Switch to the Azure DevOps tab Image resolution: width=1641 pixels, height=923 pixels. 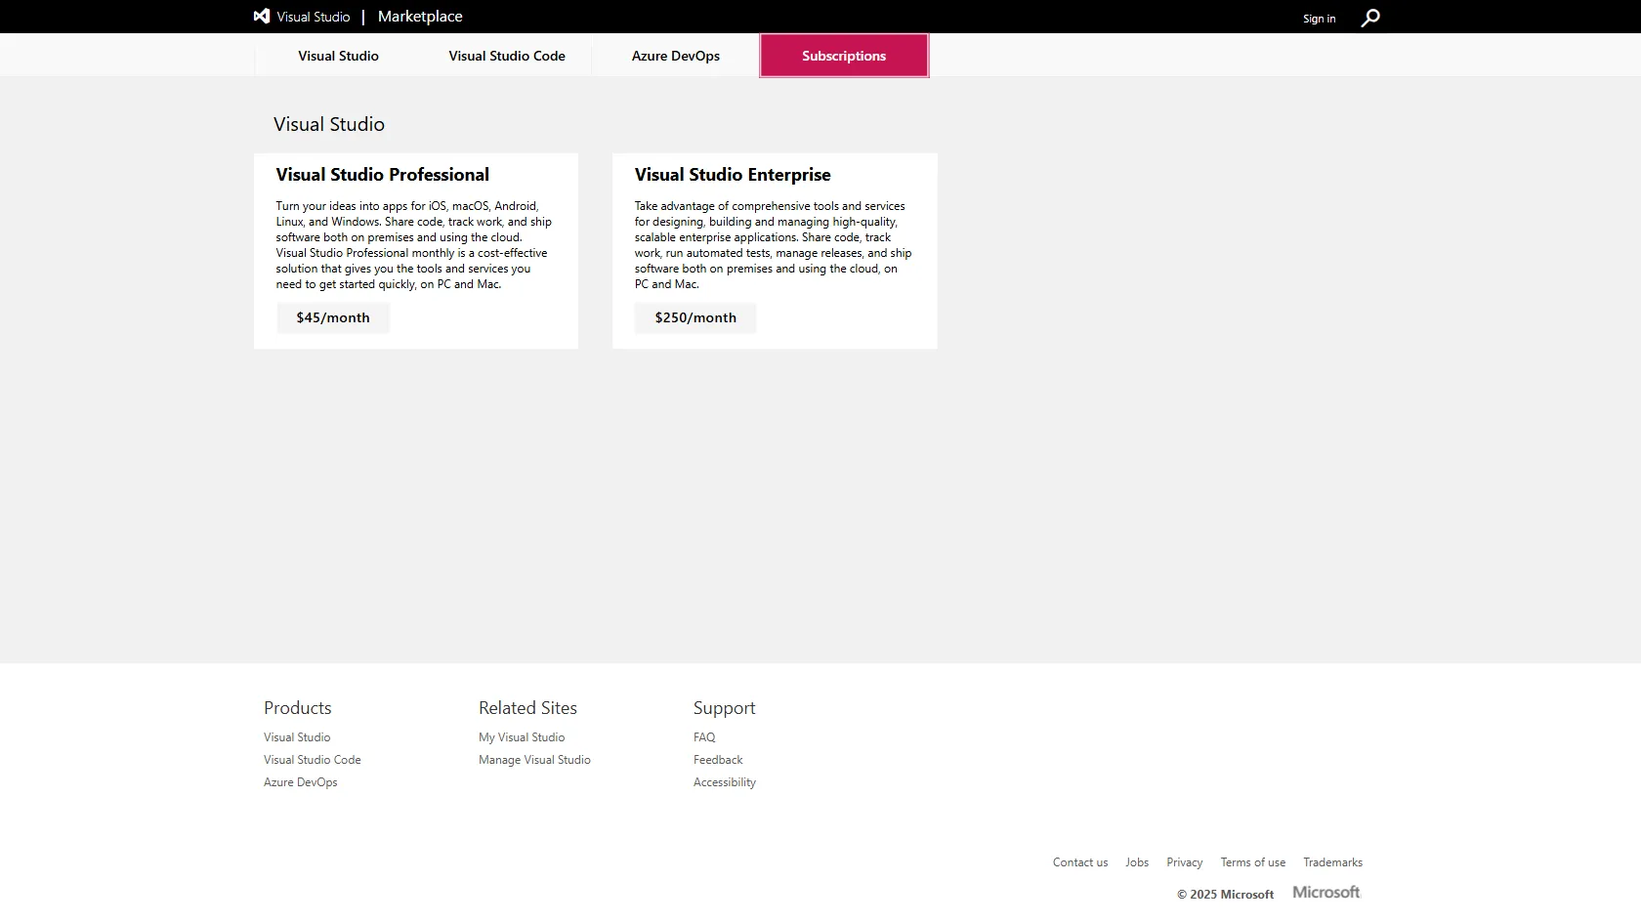pyautogui.click(x=676, y=56)
